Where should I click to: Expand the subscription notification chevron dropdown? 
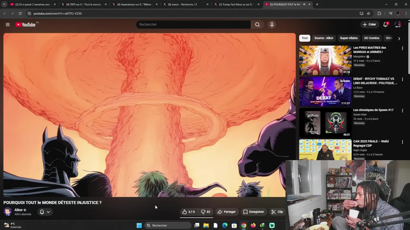pyautogui.click(x=48, y=212)
